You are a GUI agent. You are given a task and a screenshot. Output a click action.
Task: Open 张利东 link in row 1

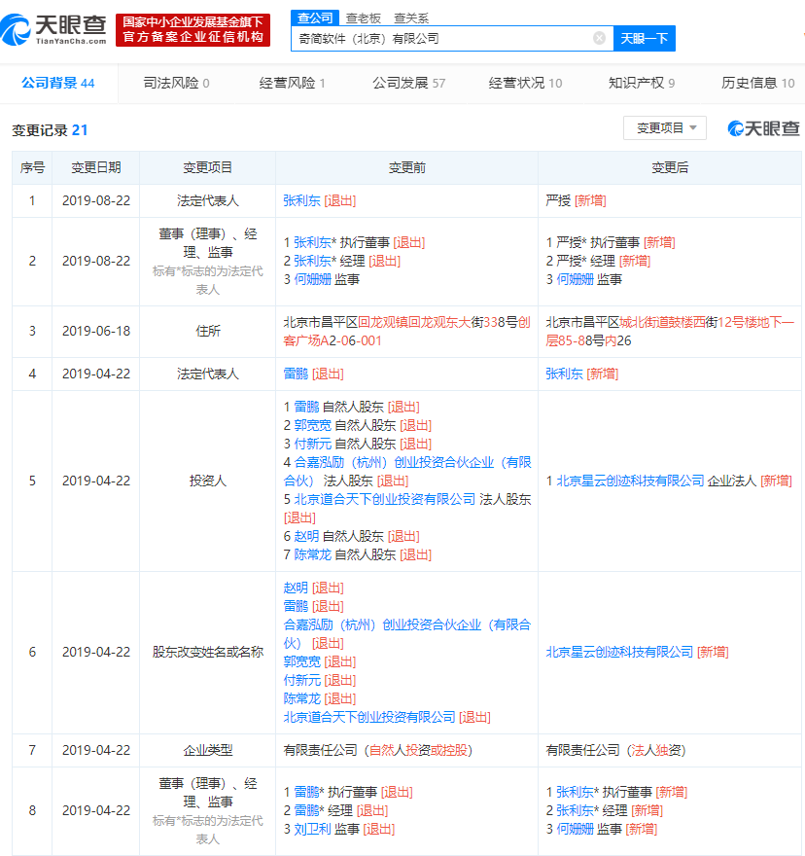point(301,200)
